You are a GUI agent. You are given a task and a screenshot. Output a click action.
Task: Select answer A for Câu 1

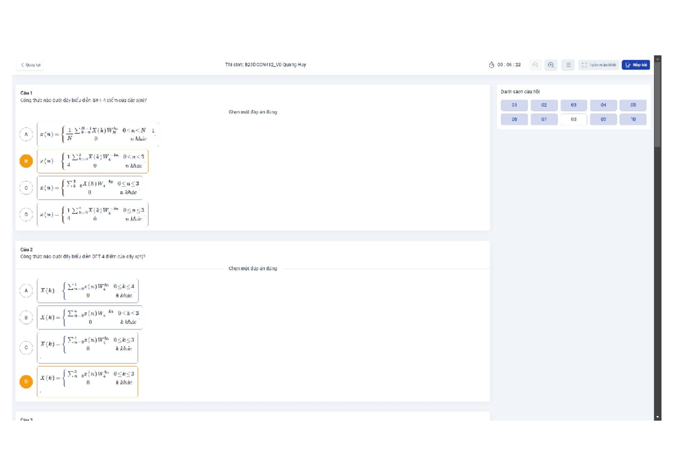pyautogui.click(x=26, y=134)
